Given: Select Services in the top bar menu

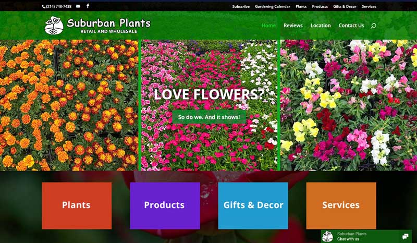Looking at the screenshot, I should (x=369, y=6).
